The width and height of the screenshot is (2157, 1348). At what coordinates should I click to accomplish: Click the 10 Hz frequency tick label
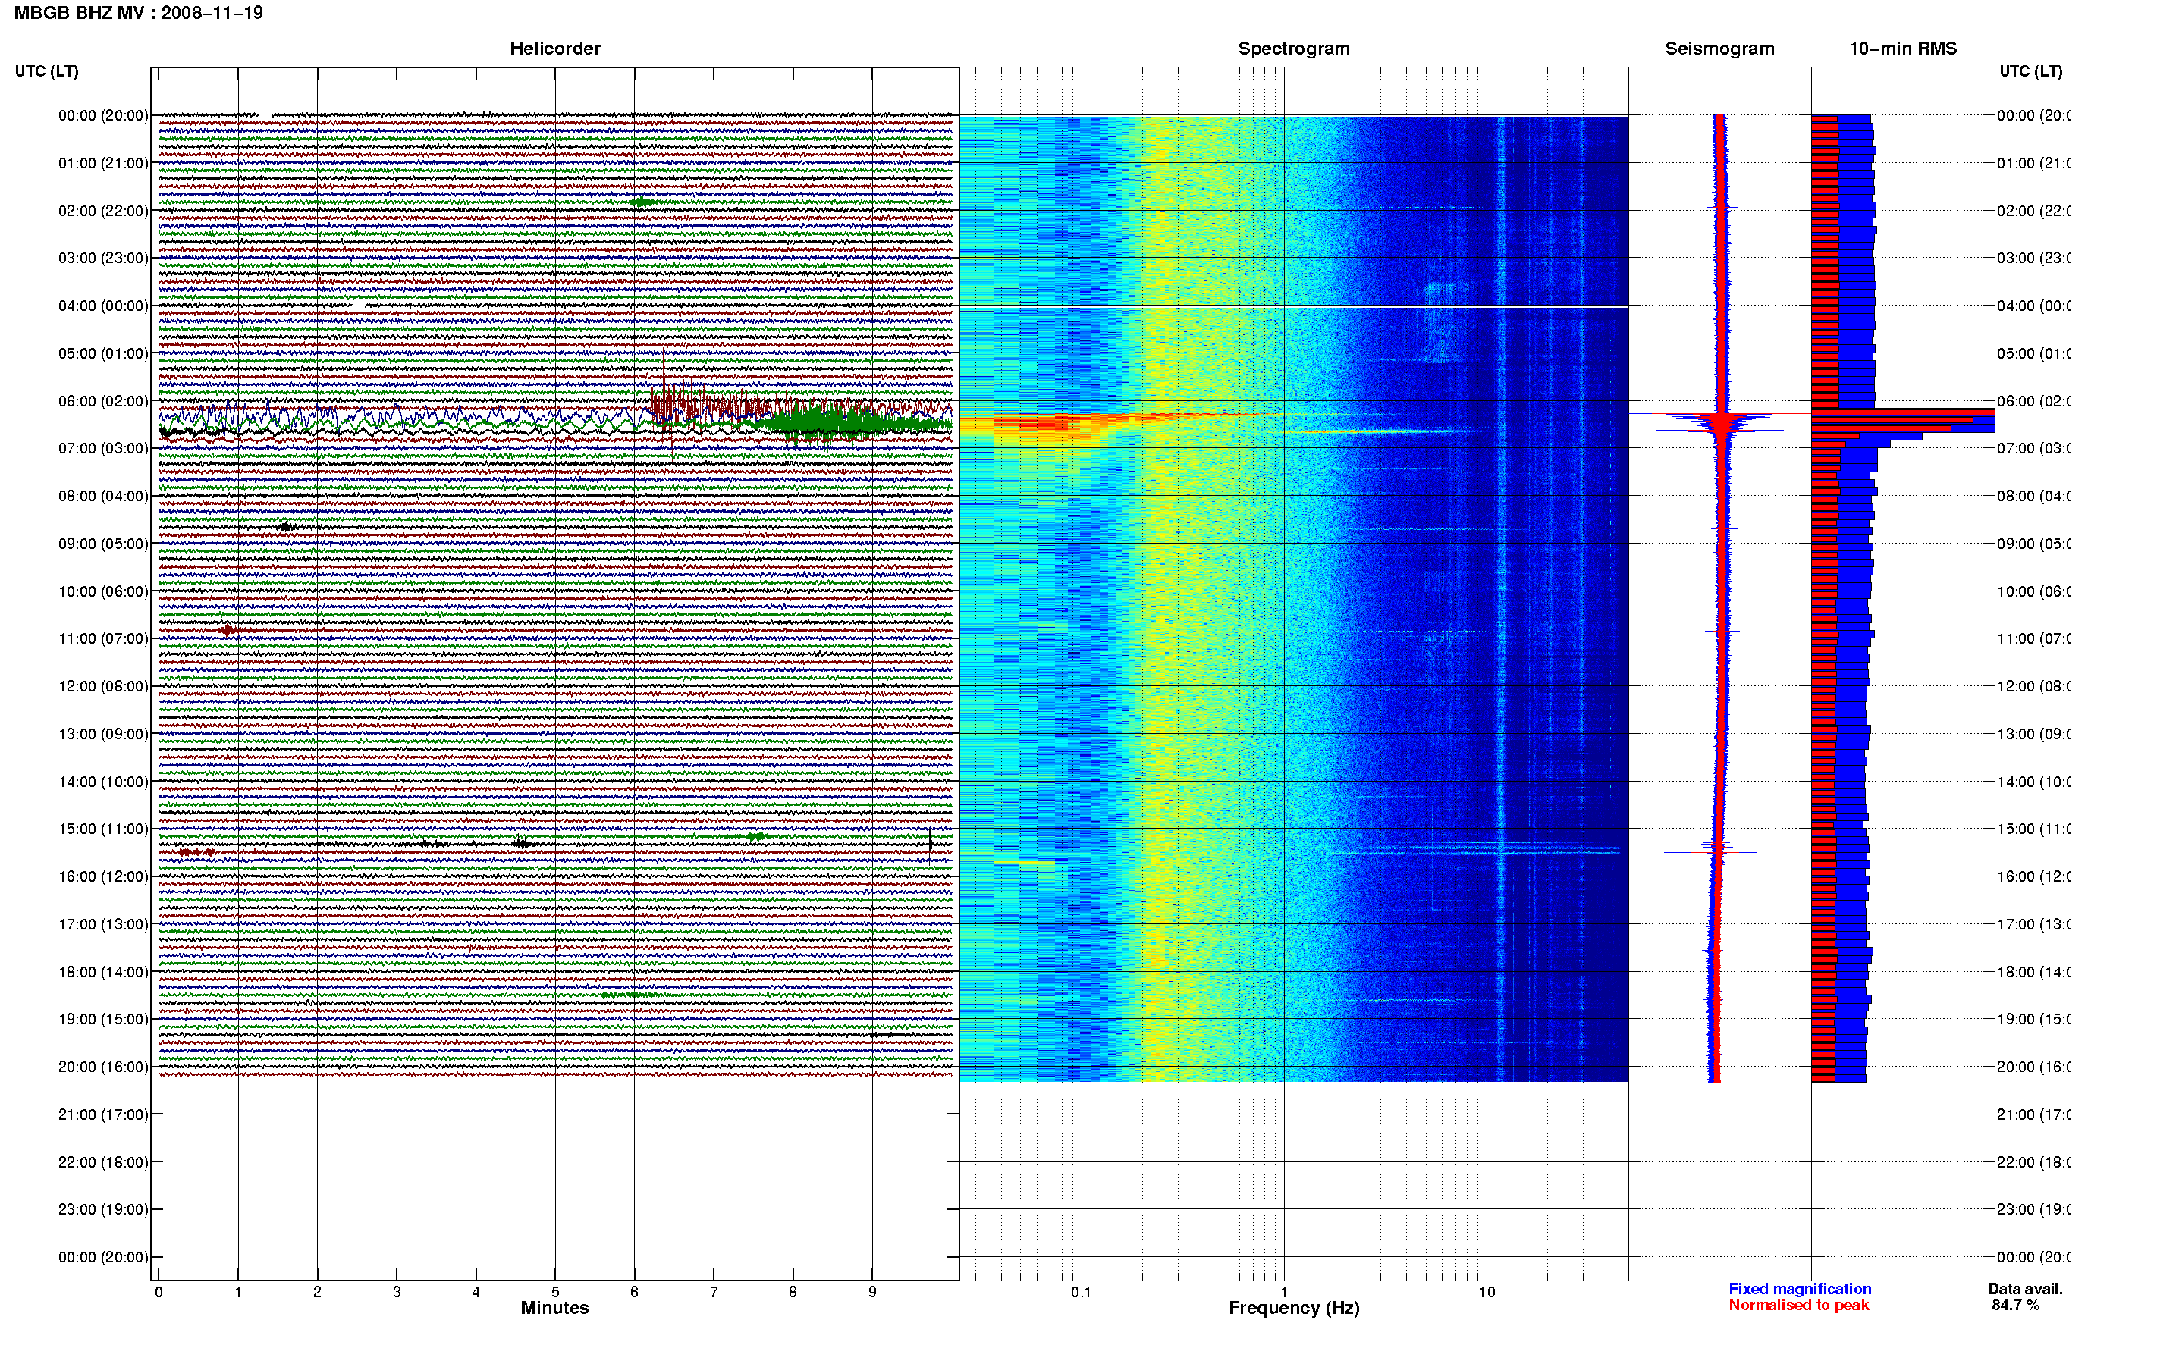click(x=1487, y=1292)
